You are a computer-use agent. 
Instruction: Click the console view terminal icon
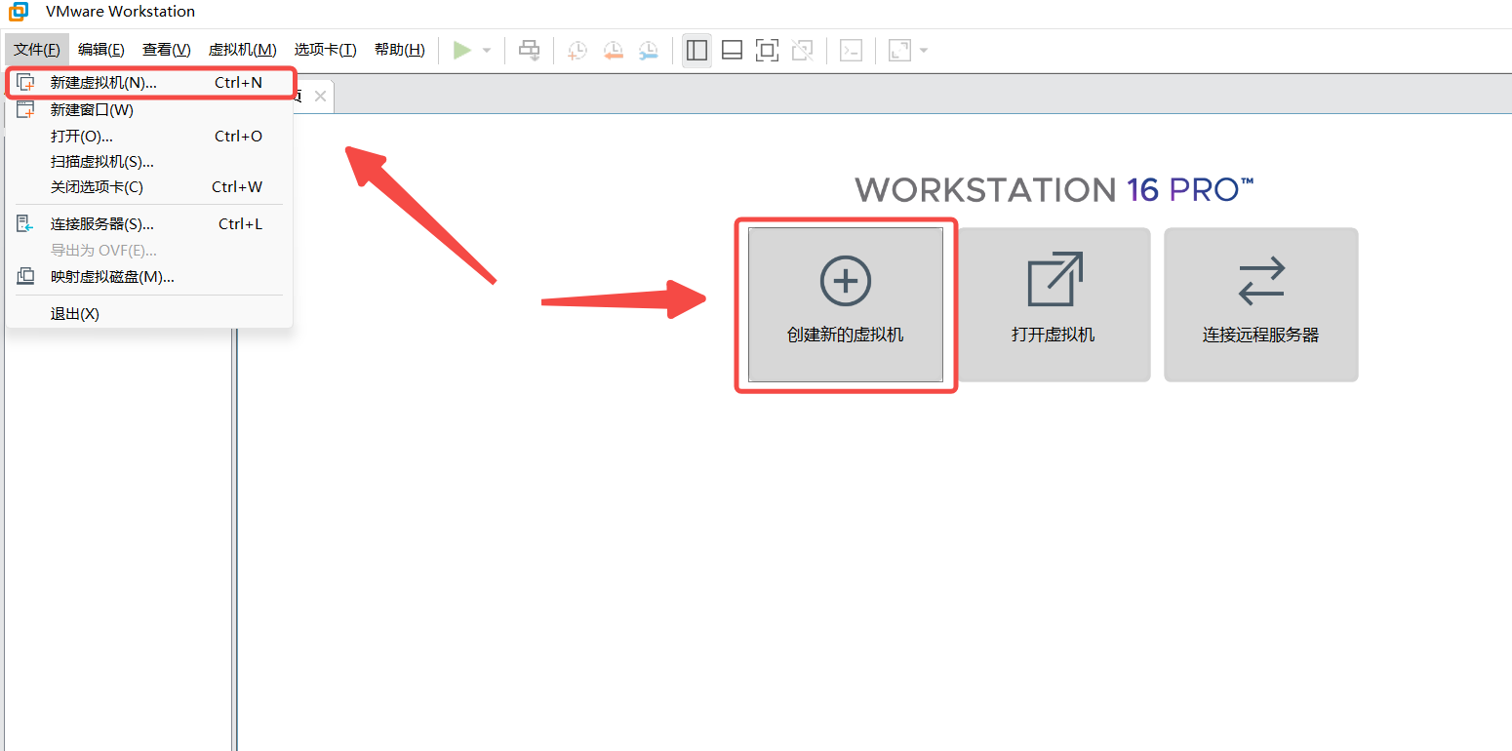click(851, 50)
